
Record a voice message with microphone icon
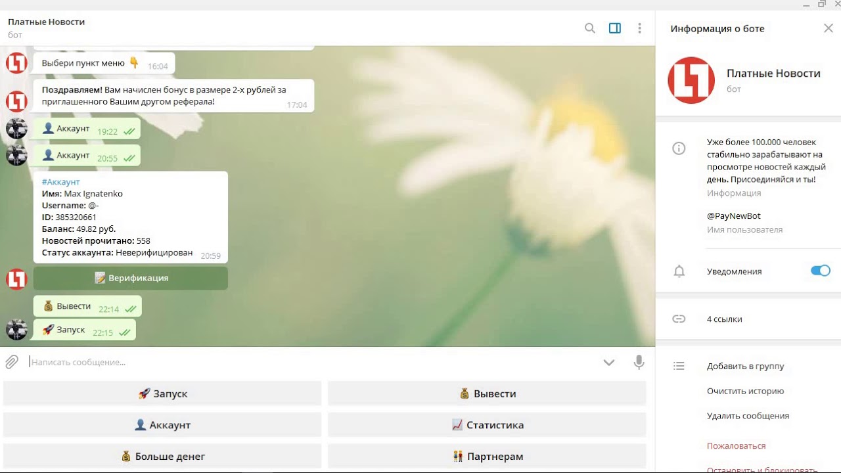[639, 362]
